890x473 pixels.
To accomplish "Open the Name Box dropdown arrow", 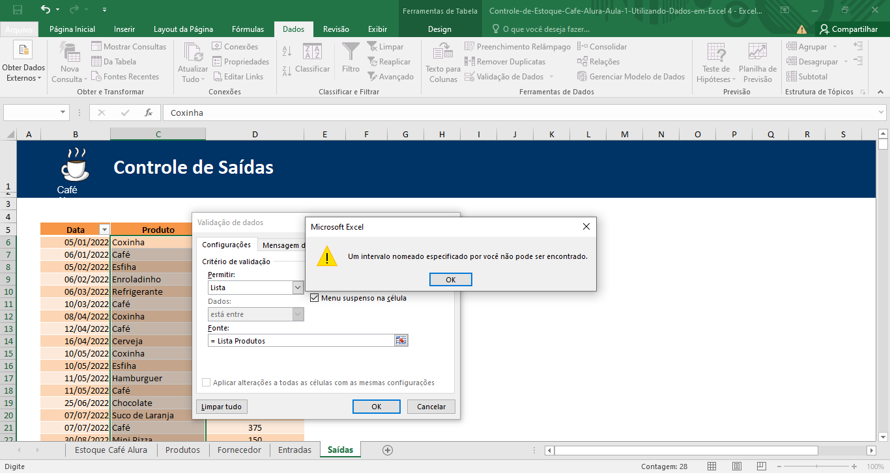I will point(63,113).
